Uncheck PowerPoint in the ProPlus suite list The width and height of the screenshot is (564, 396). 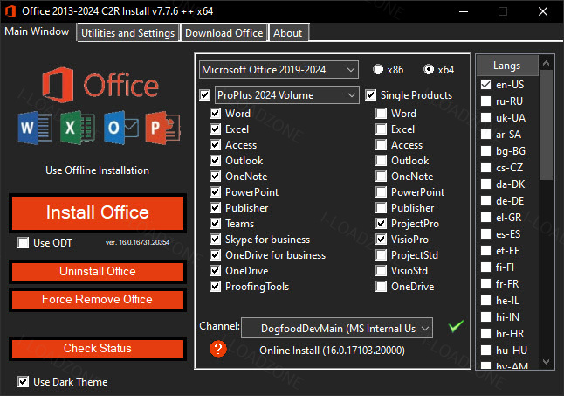(x=215, y=192)
